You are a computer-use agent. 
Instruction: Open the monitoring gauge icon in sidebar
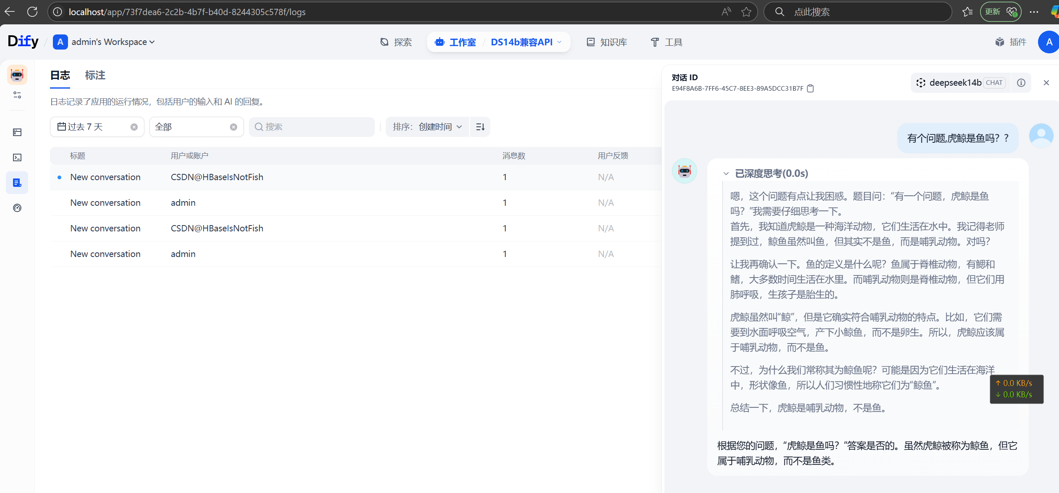pyautogui.click(x=17, y=208)
